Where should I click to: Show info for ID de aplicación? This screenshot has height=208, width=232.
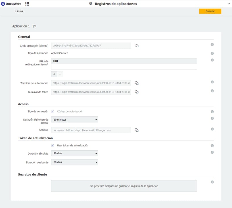[x=212, y=45]
